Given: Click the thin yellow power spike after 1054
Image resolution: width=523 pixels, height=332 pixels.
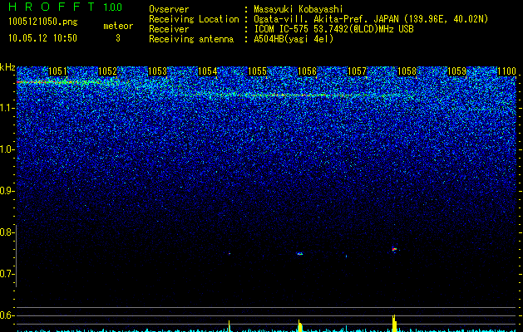Looking at the screenshot, I should point(229,326).
